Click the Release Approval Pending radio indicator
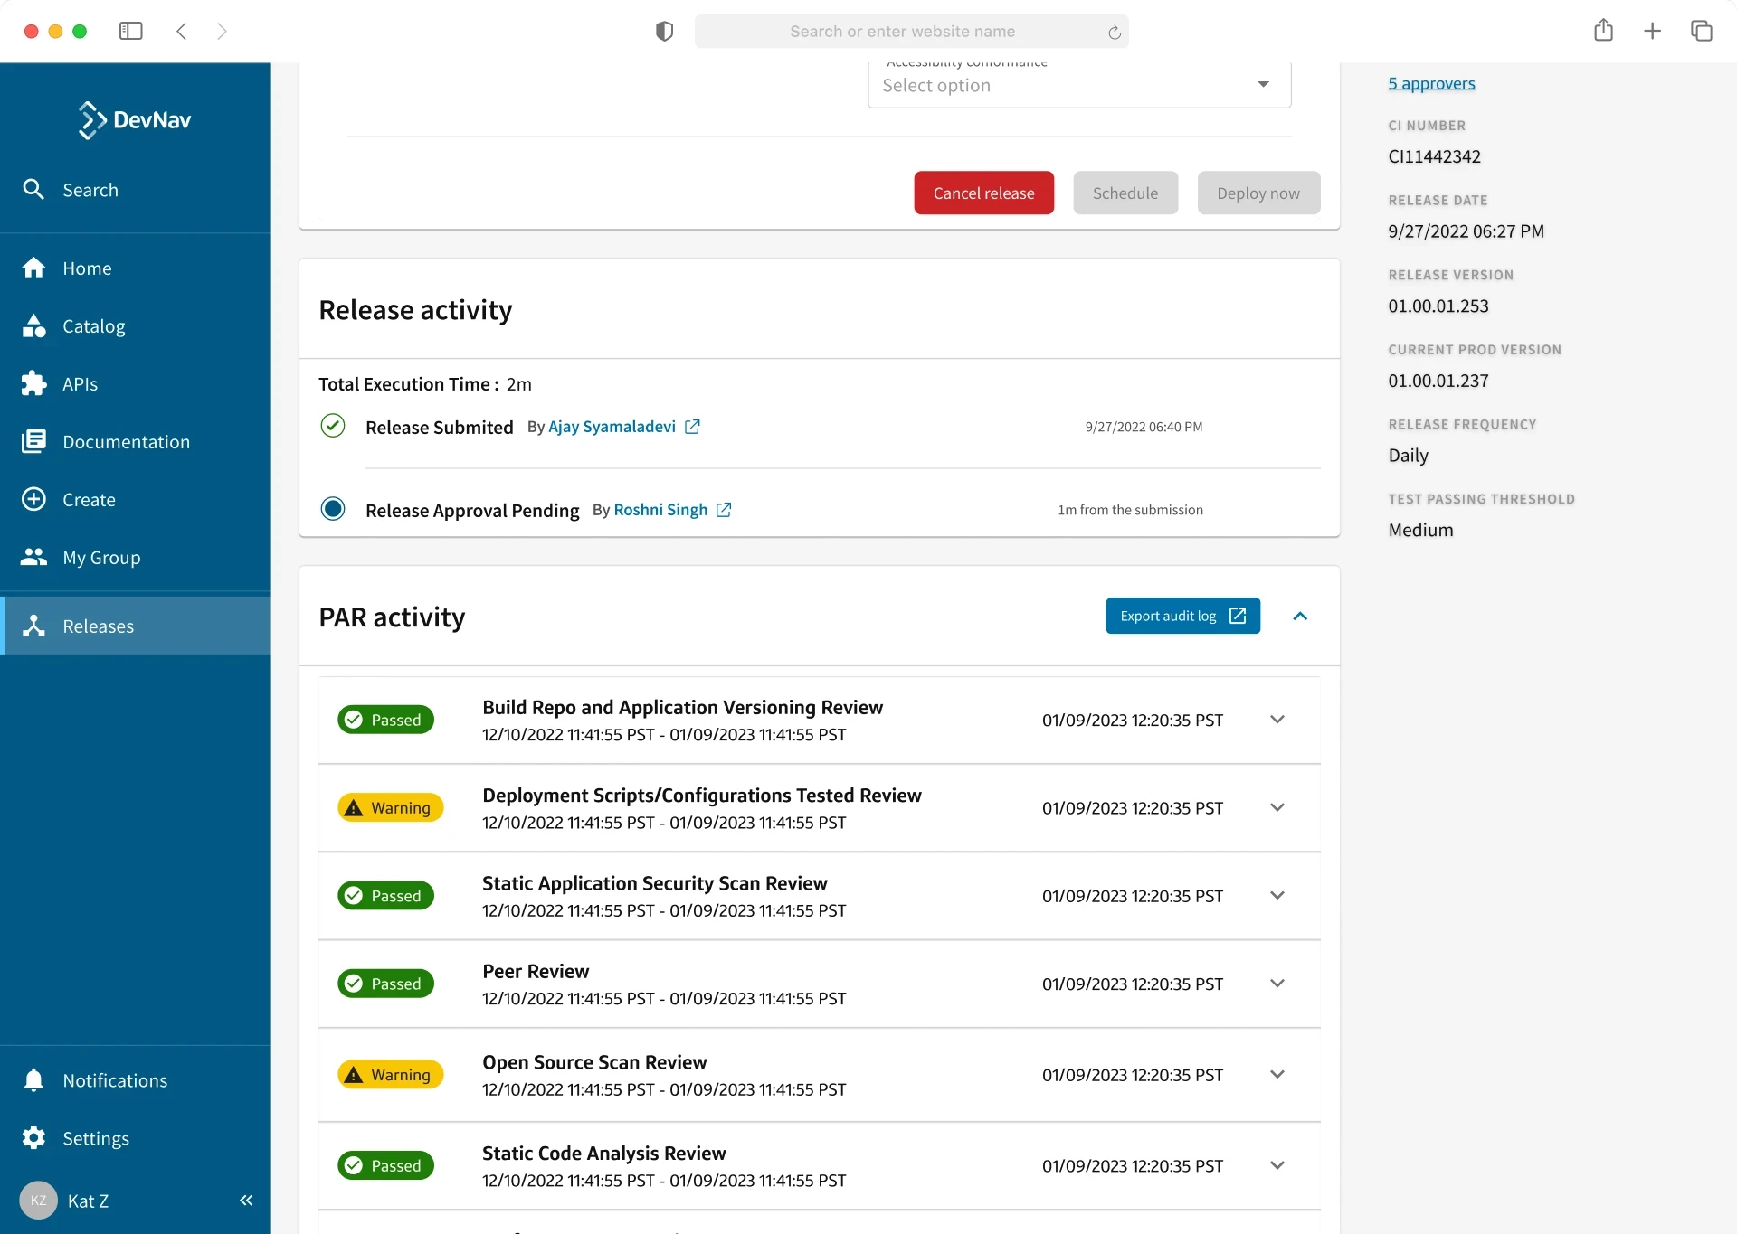1737x1234 pixels. pyautogui.click(x=333, y=509)
